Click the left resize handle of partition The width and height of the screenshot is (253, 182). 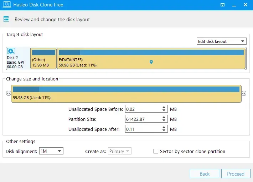pos(9,93)
